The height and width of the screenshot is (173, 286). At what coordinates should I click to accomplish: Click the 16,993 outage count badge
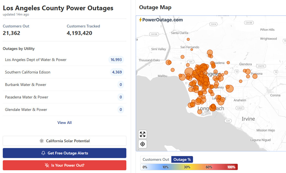(x=116, y=60)
